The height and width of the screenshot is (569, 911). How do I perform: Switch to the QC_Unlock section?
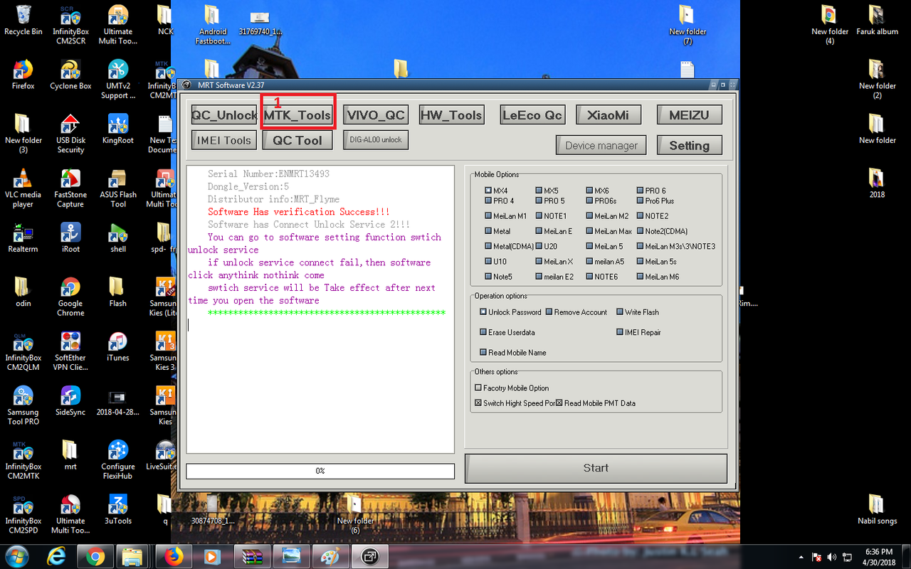pos(223,115)
